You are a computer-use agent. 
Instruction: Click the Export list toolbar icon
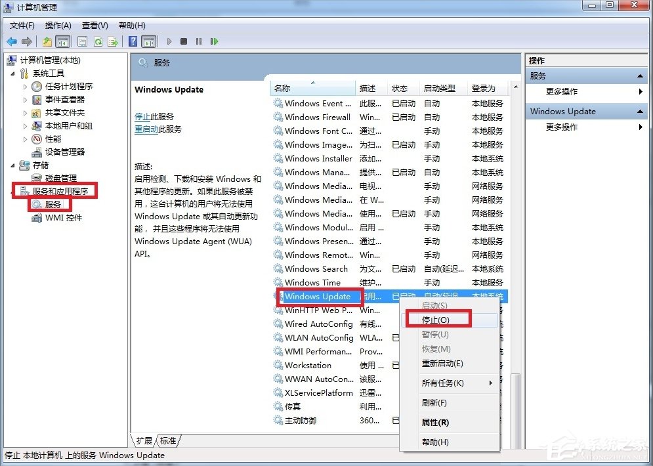112,41
